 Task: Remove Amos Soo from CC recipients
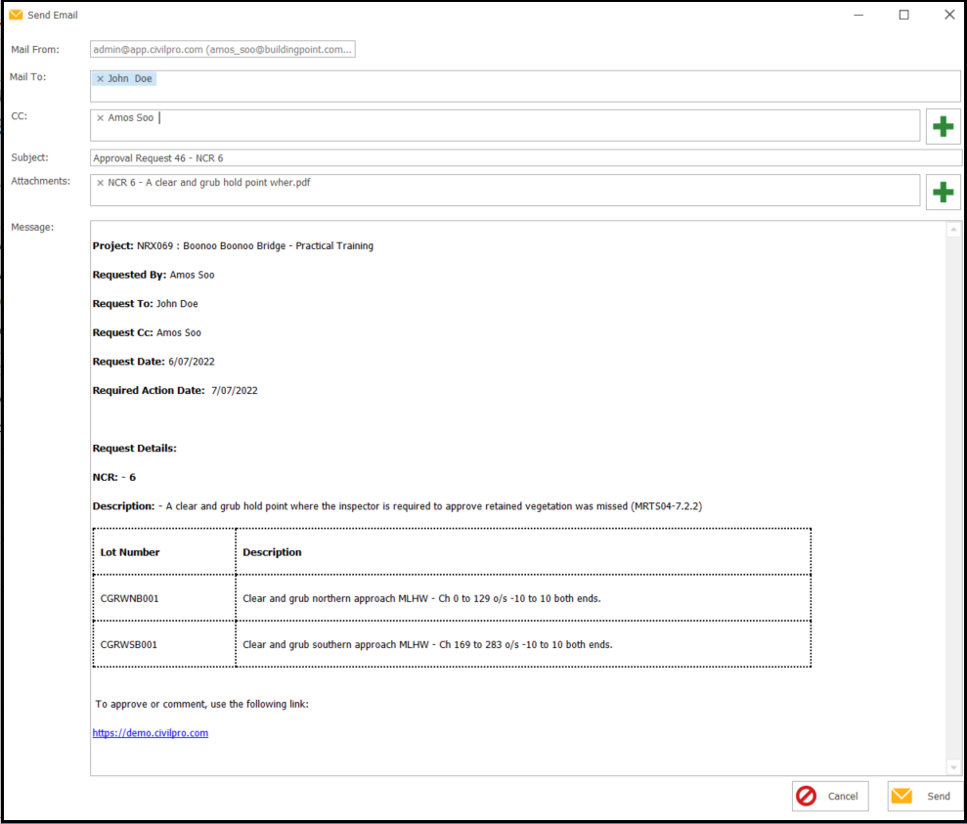click(x=100, y=118)
